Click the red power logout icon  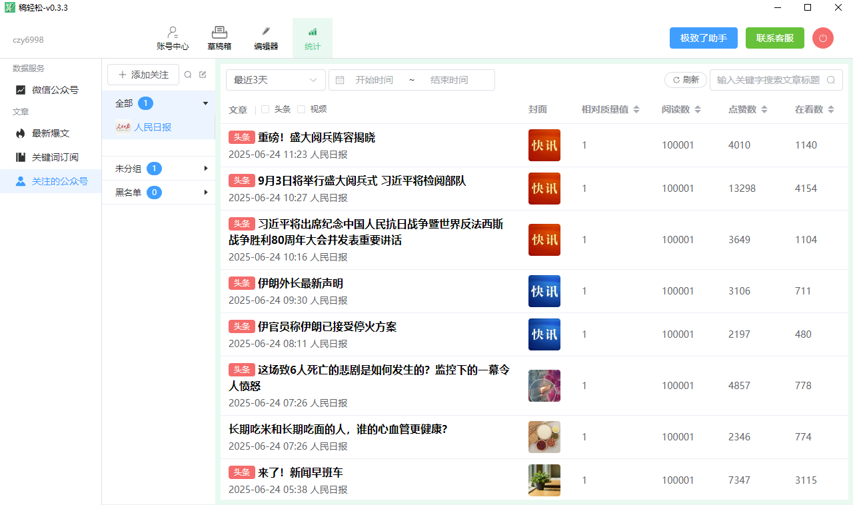tap(823, 38)
